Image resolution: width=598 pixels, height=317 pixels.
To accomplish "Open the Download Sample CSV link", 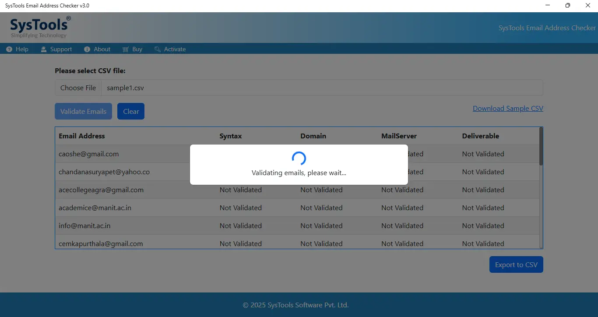I will (x=508, y=109).
